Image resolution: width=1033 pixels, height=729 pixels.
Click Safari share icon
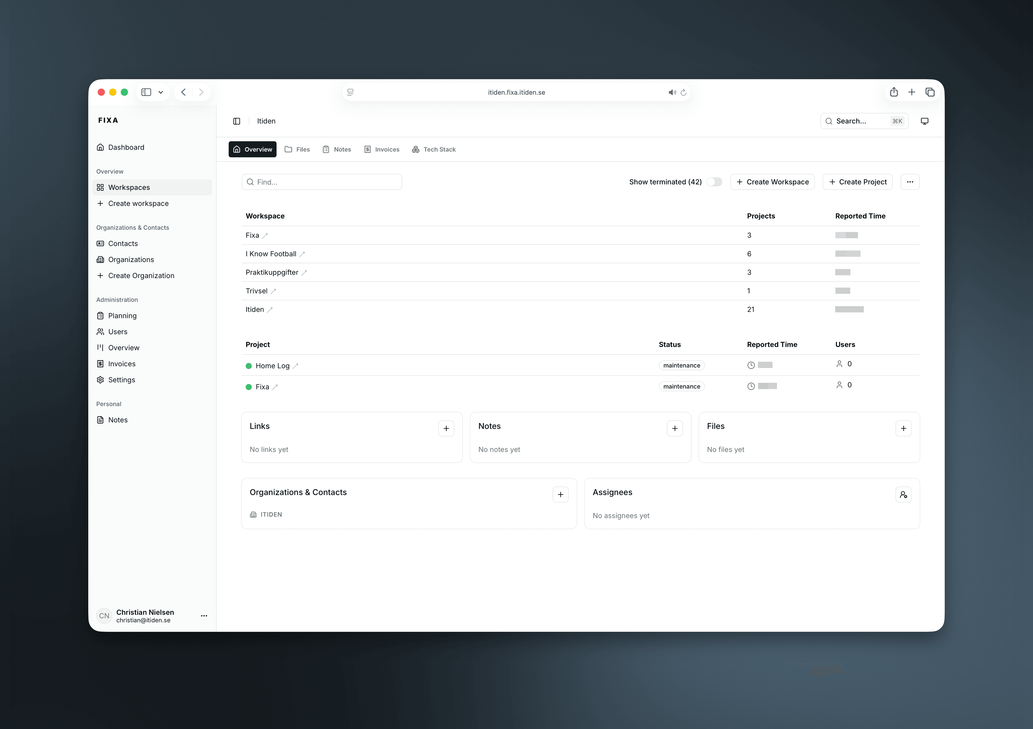pos(894,92)
